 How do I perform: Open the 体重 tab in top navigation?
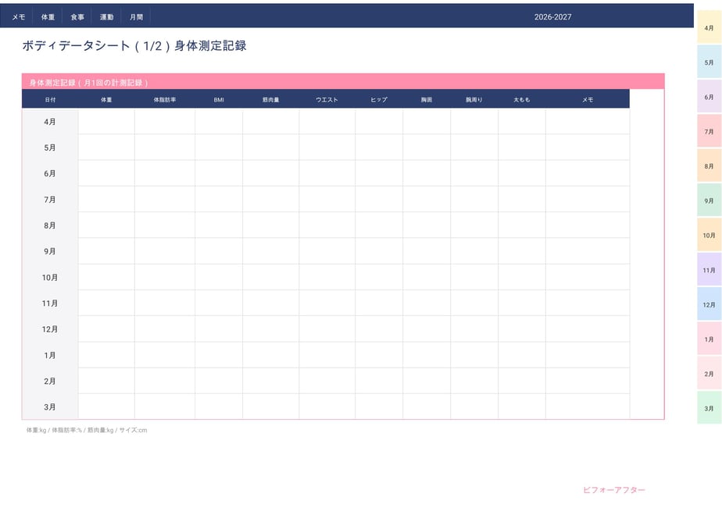coord(48,17)
